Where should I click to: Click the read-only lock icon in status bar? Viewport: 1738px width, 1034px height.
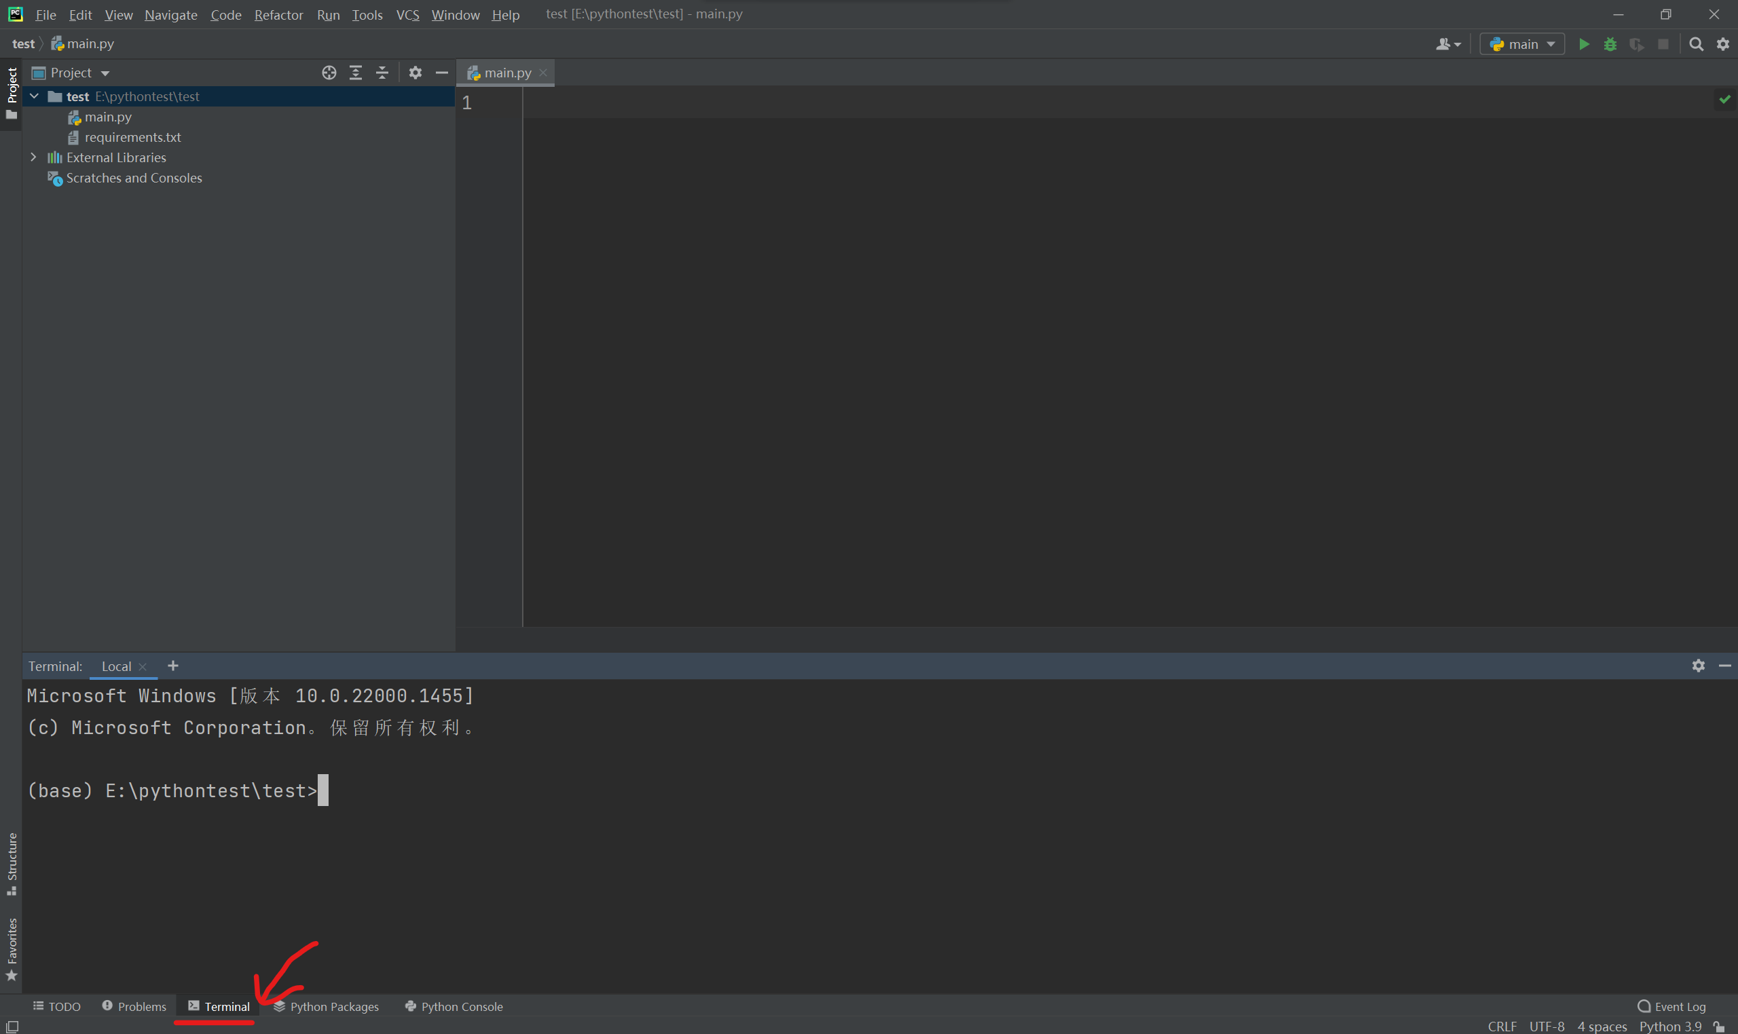(1720, 1027)
